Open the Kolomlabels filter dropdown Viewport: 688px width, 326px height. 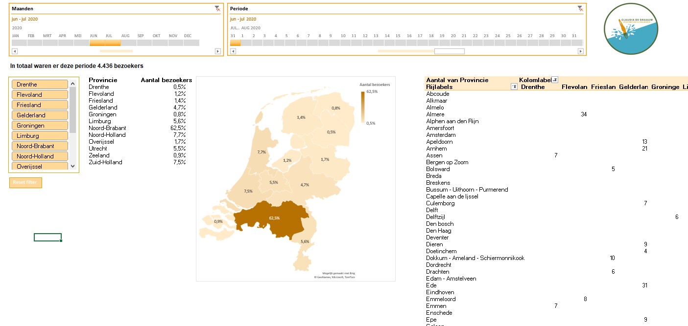tap(555, 80)
